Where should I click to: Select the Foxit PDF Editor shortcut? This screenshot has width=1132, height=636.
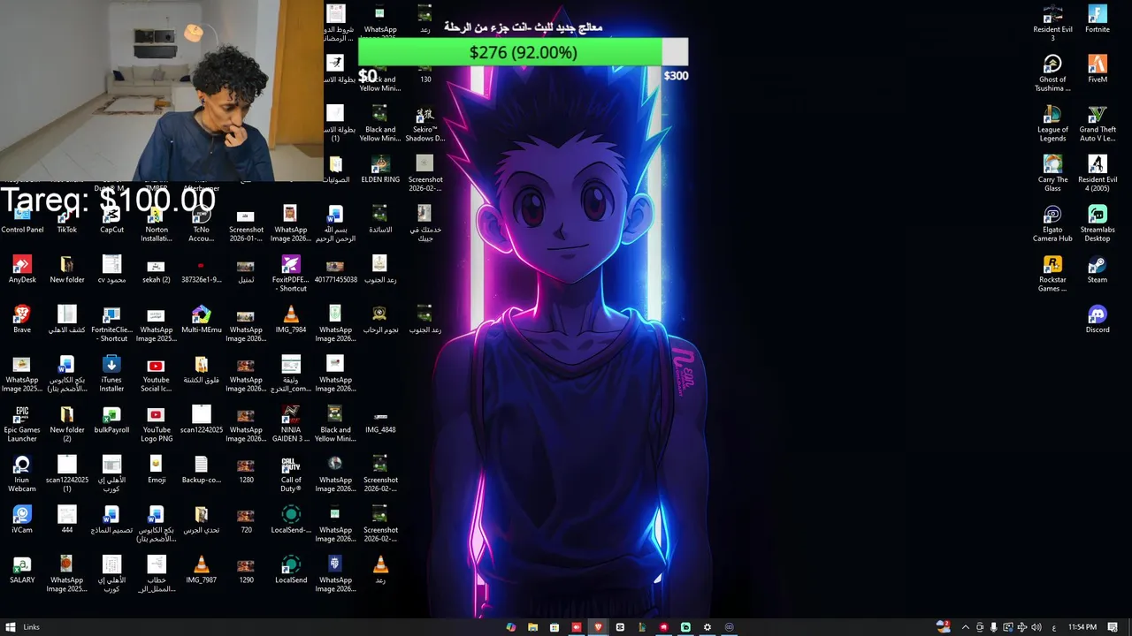pos(291,274)
